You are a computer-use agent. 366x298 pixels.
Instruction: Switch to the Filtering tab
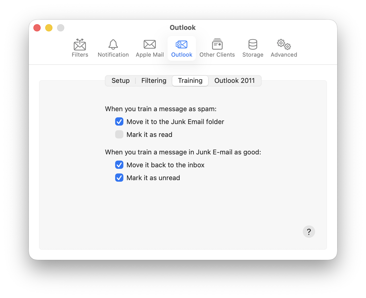click(x=153, y=81)
